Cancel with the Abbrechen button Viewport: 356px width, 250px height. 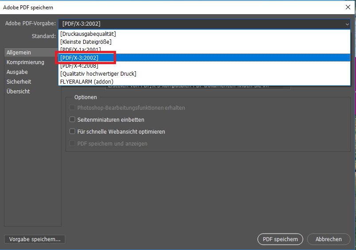pos(329,239)
